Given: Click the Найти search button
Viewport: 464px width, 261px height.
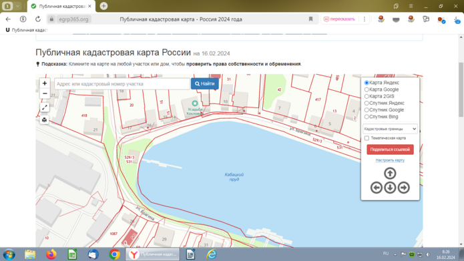Looking at the screenshot, I should tap(205, 83).
